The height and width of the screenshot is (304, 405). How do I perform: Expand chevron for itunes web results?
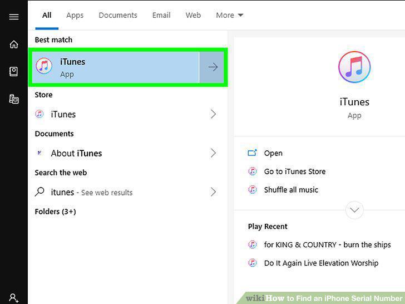[x=213, y=192]
